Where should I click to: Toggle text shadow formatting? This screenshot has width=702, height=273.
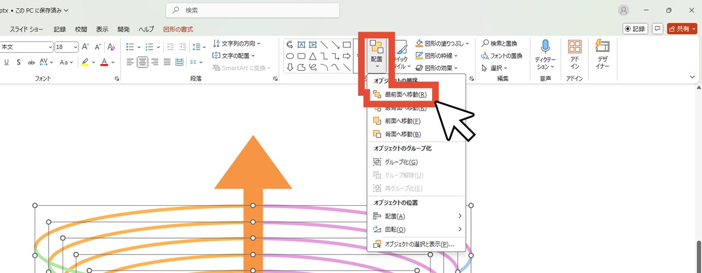pos(19,62)
